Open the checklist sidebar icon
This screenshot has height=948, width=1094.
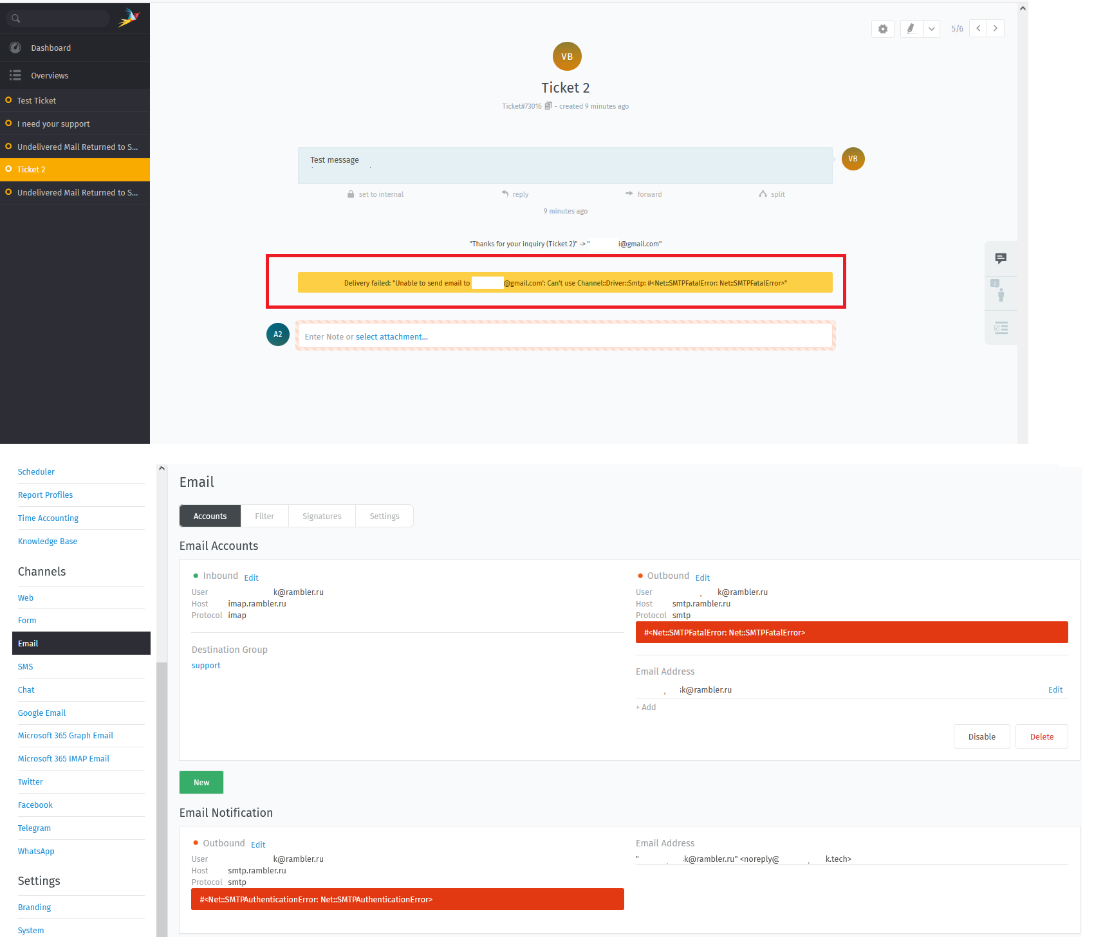1001,328
